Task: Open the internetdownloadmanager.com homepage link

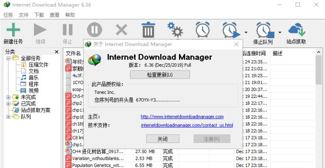Action: tap(182, 117)
